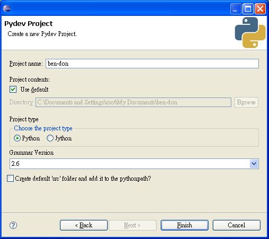Uncheck the Use default checkbox
The width and height of the screenshot is (269, 239).
[x=13, y=90]
